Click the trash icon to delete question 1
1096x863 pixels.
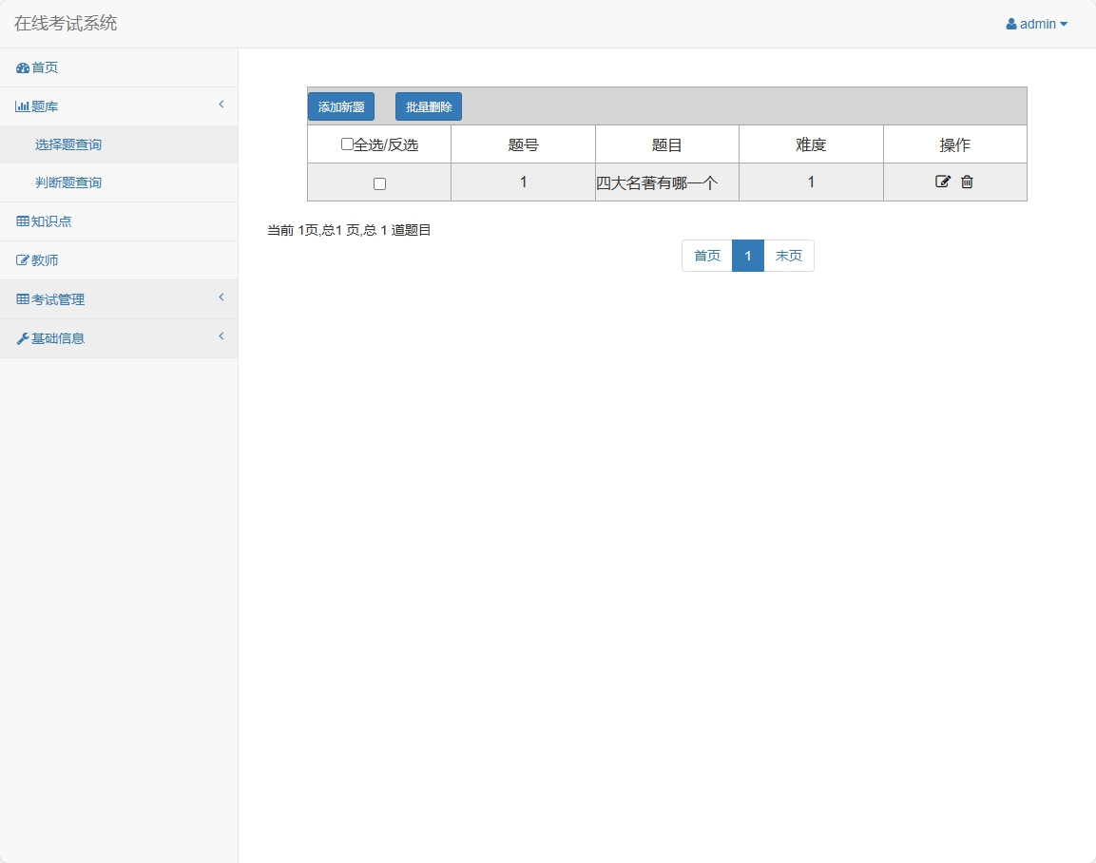967,182
